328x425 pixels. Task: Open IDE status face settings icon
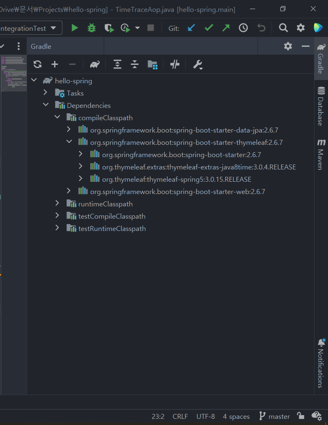tap(317, 416)
